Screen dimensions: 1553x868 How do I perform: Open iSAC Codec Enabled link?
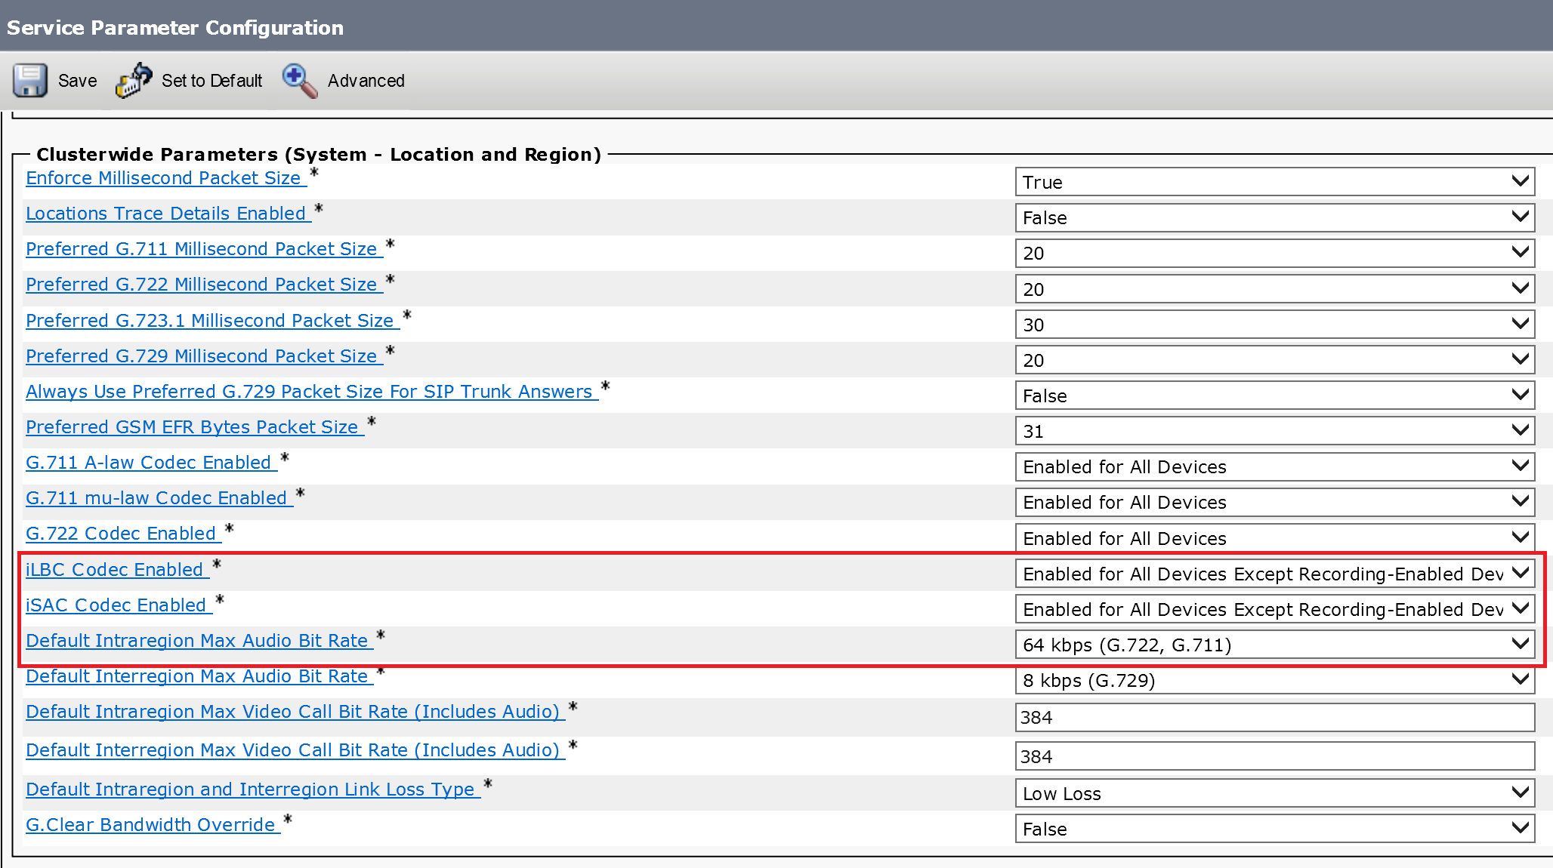[x=119, y=605]
